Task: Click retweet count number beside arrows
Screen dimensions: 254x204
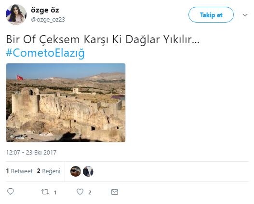Action: pyautogui.click(x=55, y=192)
